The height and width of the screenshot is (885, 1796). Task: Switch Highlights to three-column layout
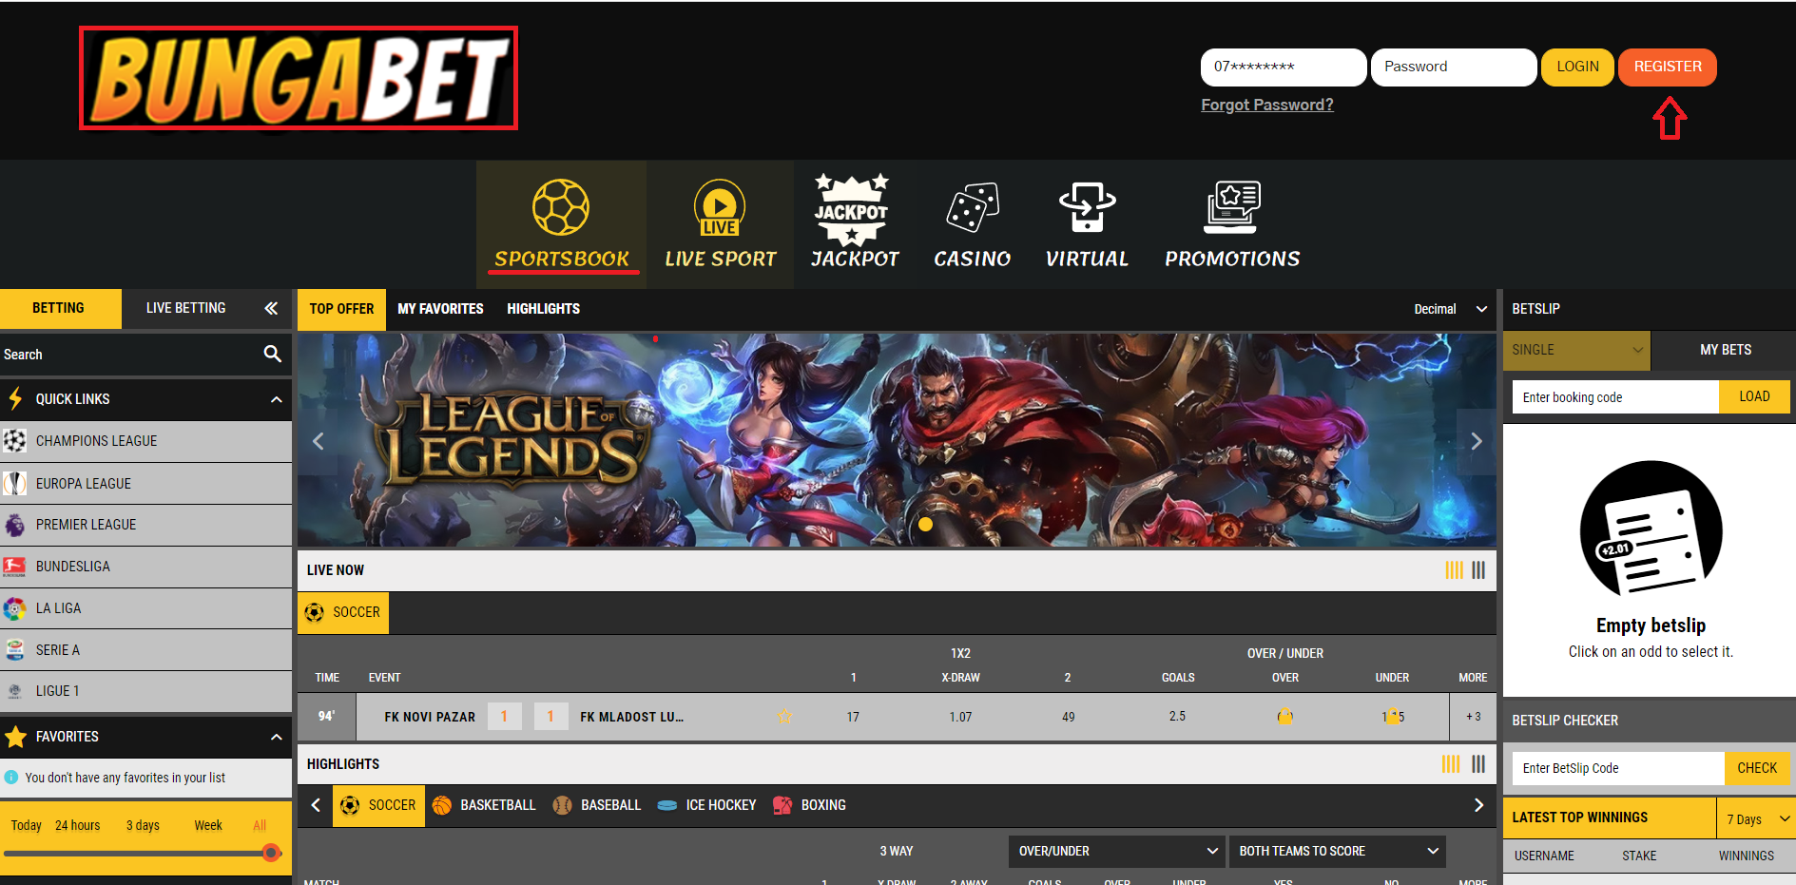(1478, 764)
